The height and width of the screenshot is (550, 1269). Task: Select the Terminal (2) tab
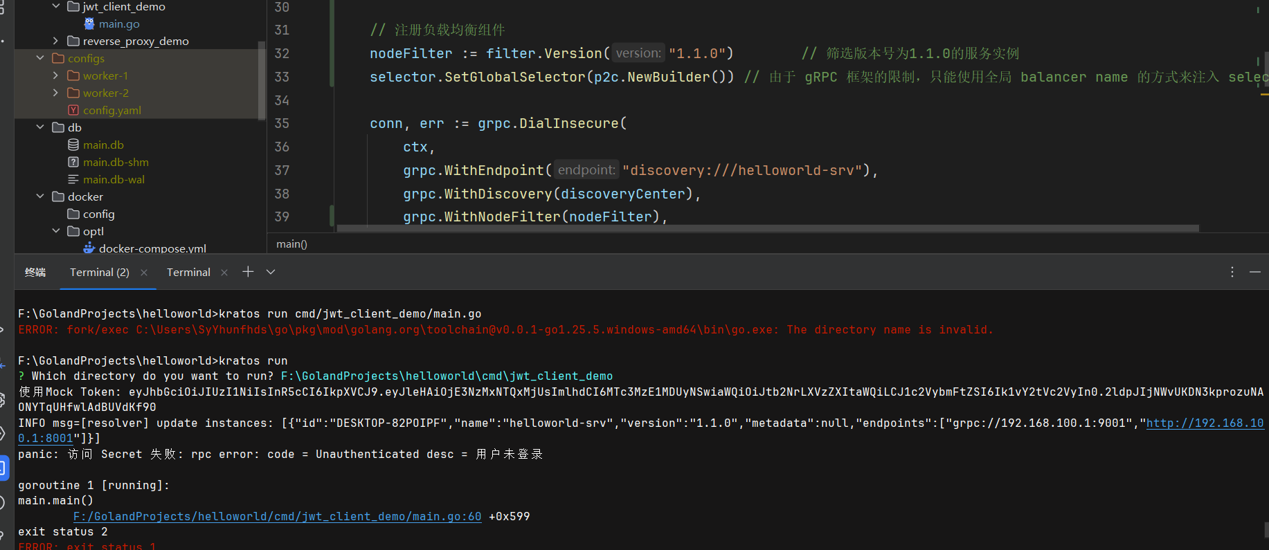coord(99,273)
